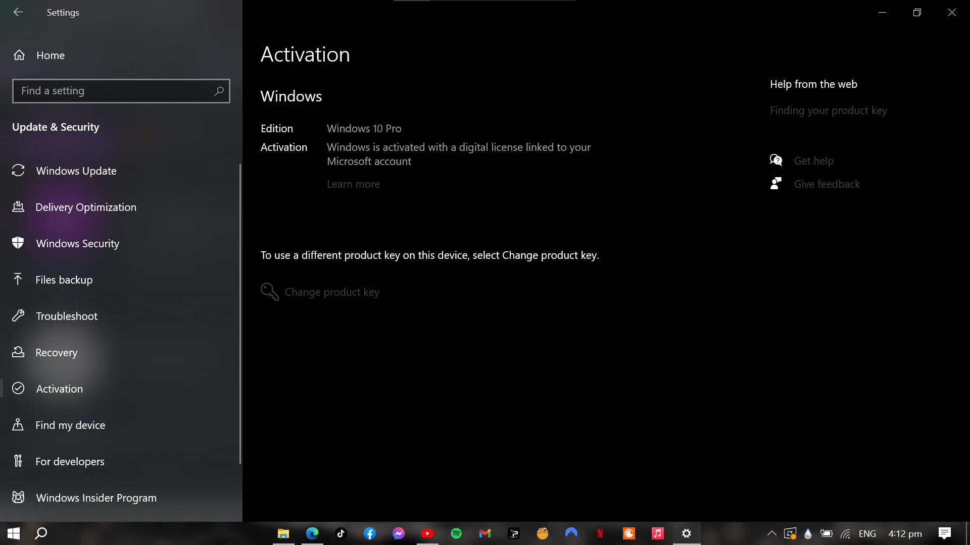Open taskbar search

click(x=41, y=533)
